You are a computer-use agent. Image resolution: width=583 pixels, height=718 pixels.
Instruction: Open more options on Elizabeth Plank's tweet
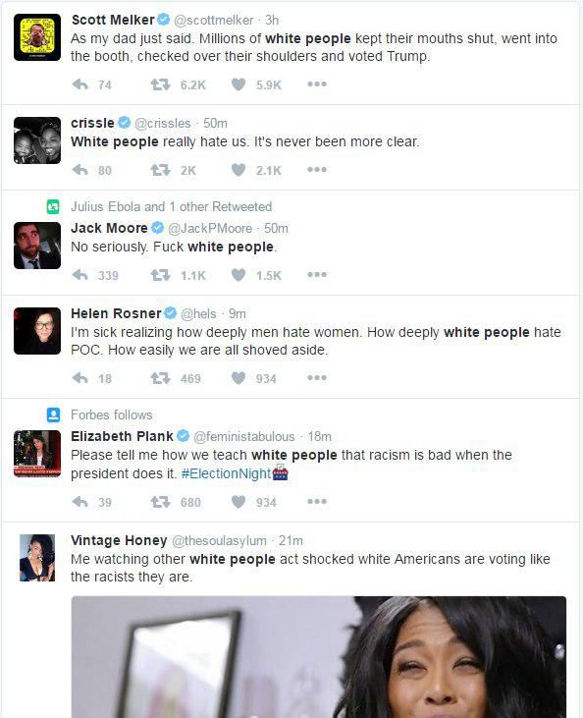(x=317, y=501)
